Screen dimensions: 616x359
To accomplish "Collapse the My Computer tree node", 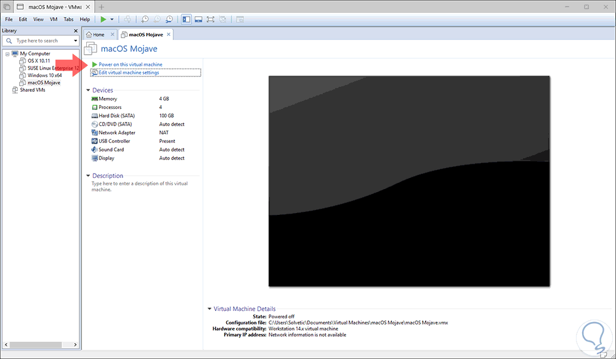I will coord(7,54).
